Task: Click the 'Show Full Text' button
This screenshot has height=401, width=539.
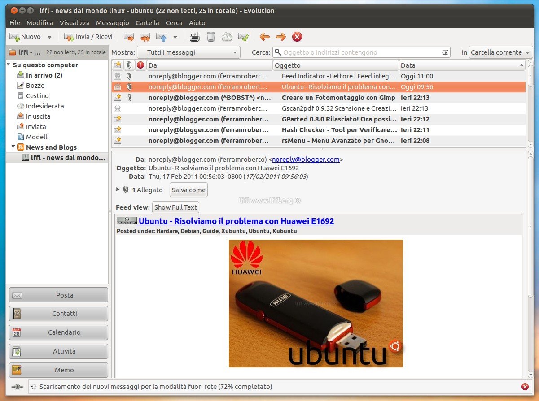Action: point(175,207)
